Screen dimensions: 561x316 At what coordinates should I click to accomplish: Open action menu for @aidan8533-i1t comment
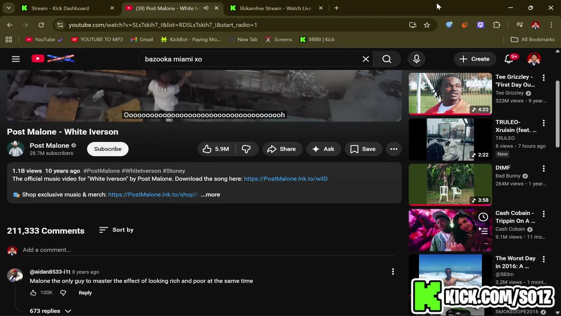[x=393, y=272]
